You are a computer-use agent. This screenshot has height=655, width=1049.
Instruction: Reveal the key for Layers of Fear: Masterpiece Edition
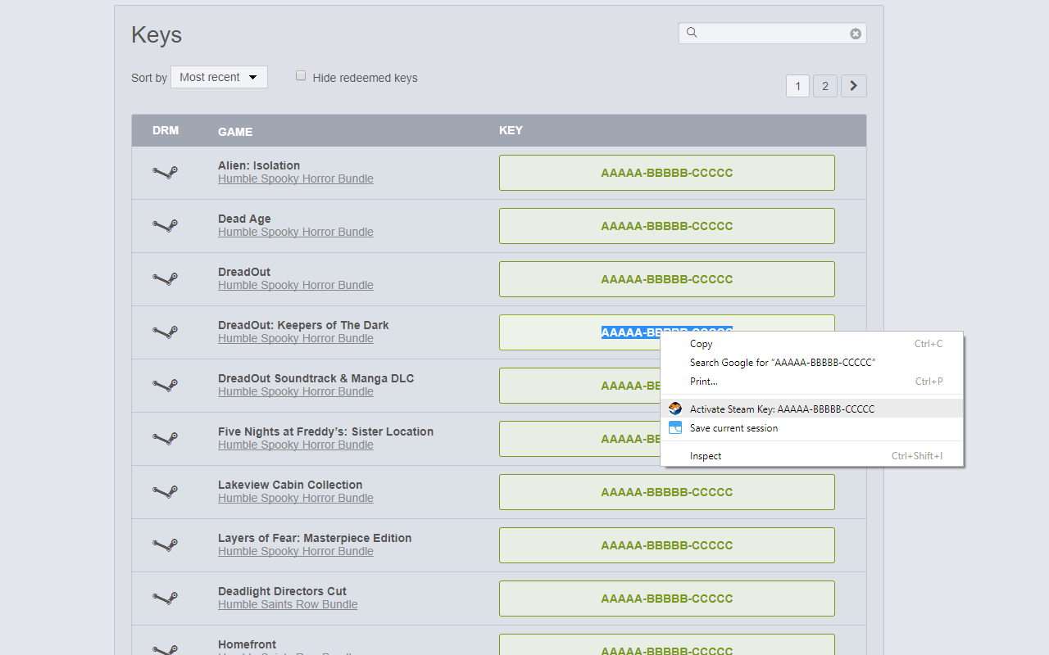coord(666,544)
